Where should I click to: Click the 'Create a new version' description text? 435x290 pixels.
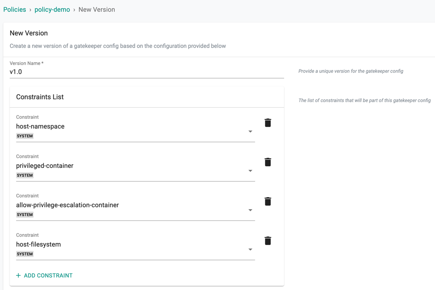click(118, 46)
